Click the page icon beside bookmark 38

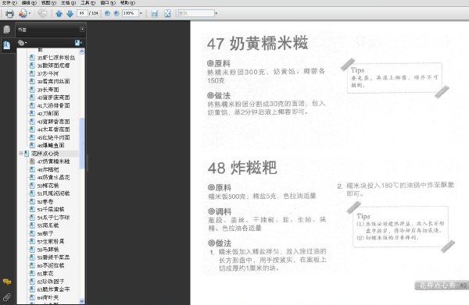point(32,81)
